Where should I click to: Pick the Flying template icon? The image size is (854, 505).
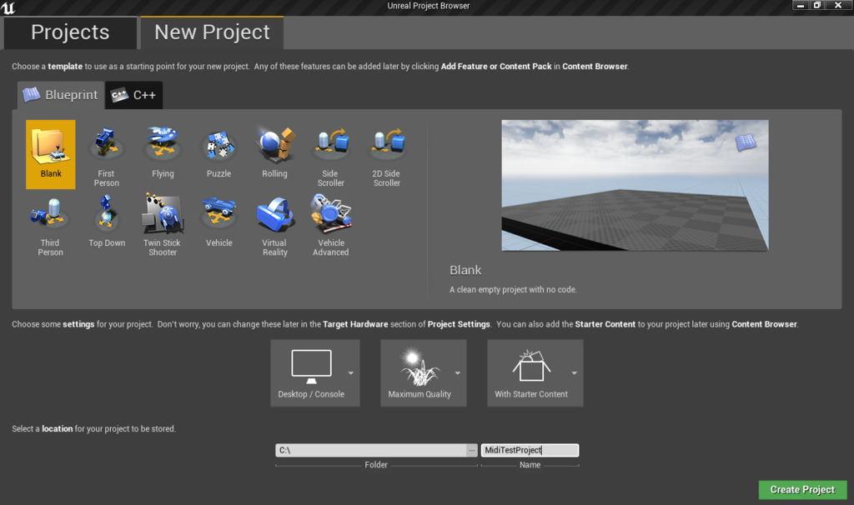pos(163,154)
